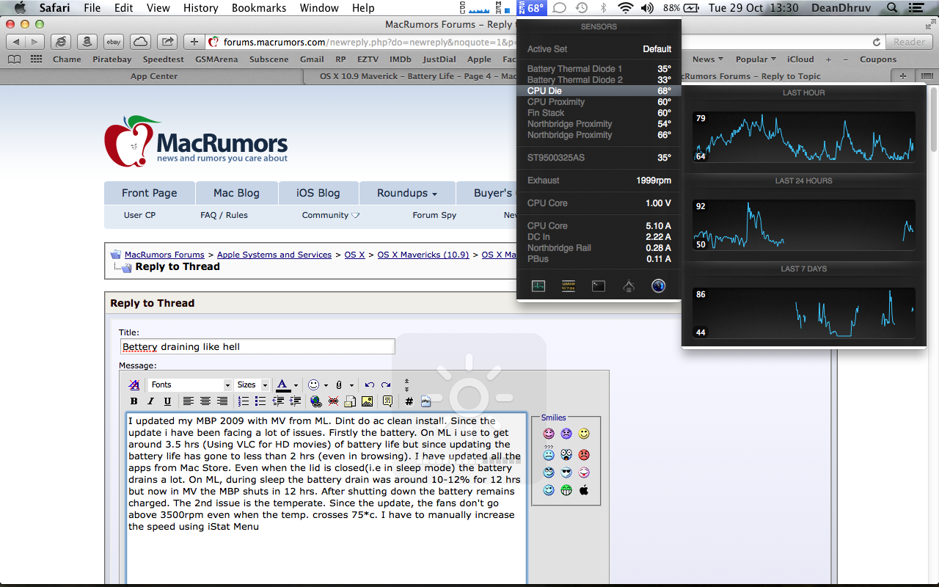Open Apple Systems and Services breadcrumb
The width and height of the screenshot is (939, 587).
click(x=274, y=255)
